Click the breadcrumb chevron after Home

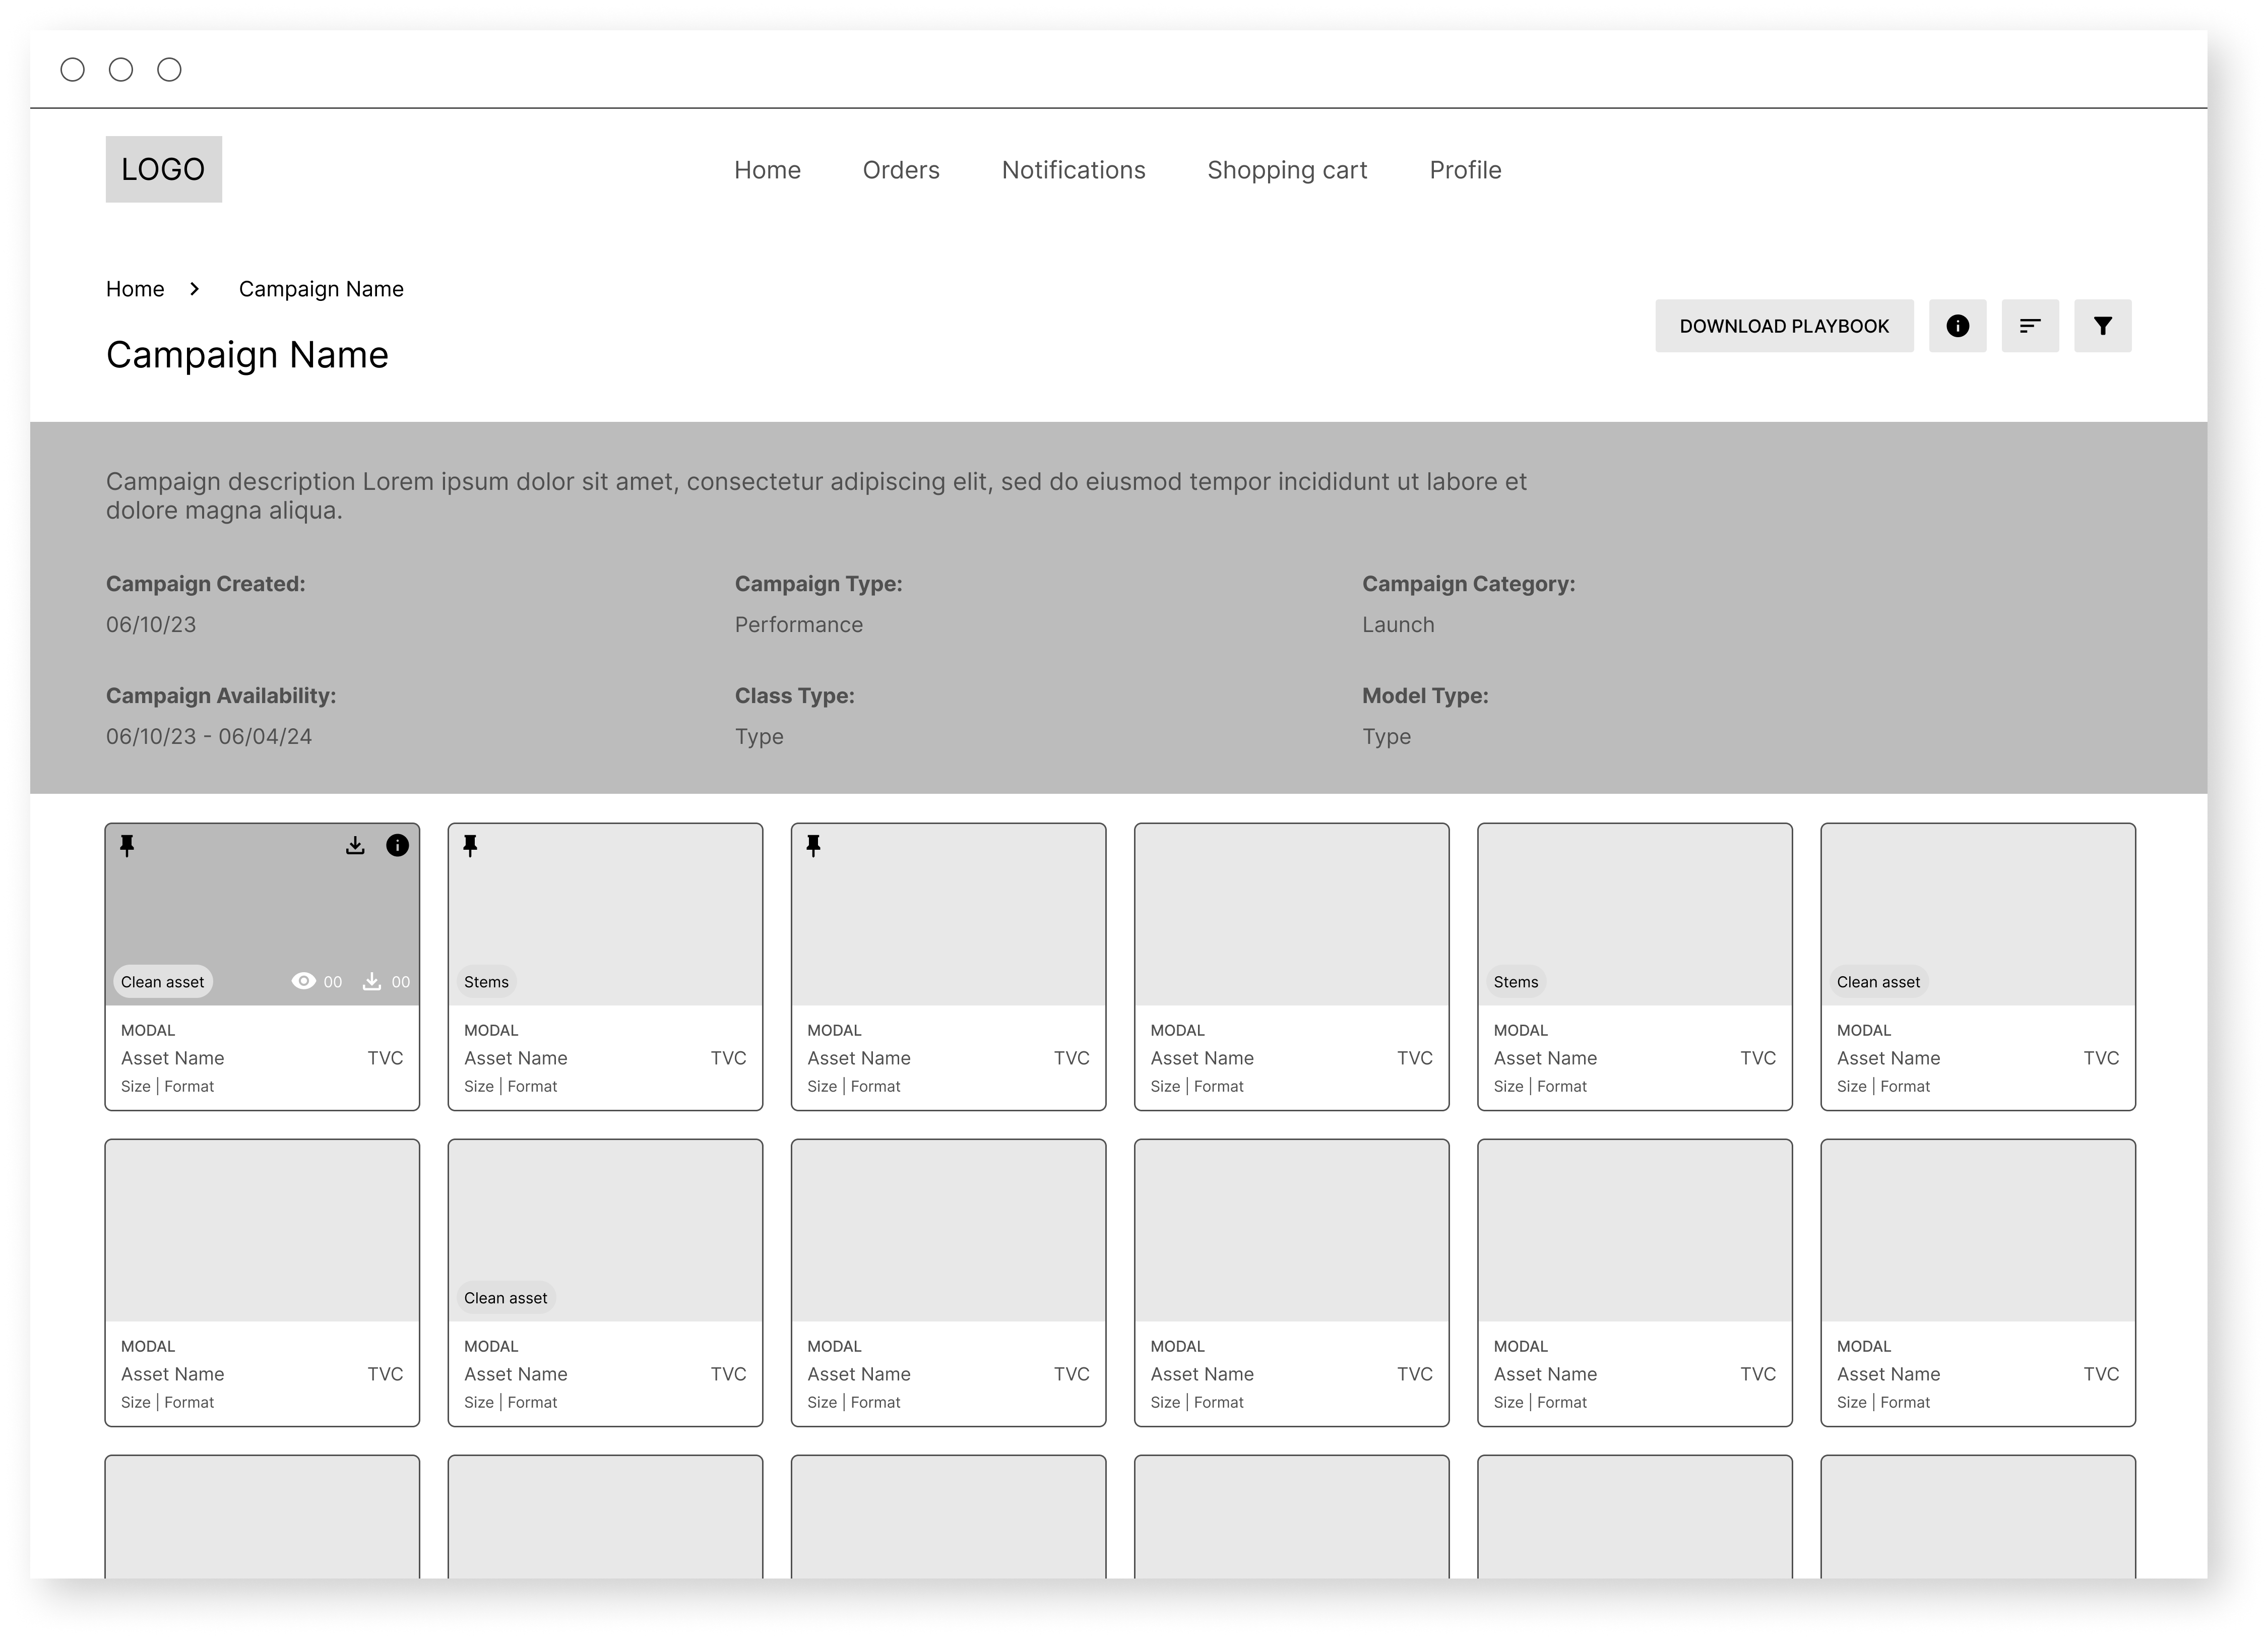pyautogui.click(x=195, y=289)
